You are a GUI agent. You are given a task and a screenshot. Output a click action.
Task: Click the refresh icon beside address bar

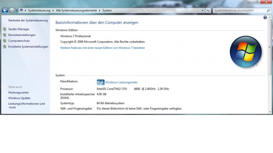pyautogui.click(x=208, y=11)
